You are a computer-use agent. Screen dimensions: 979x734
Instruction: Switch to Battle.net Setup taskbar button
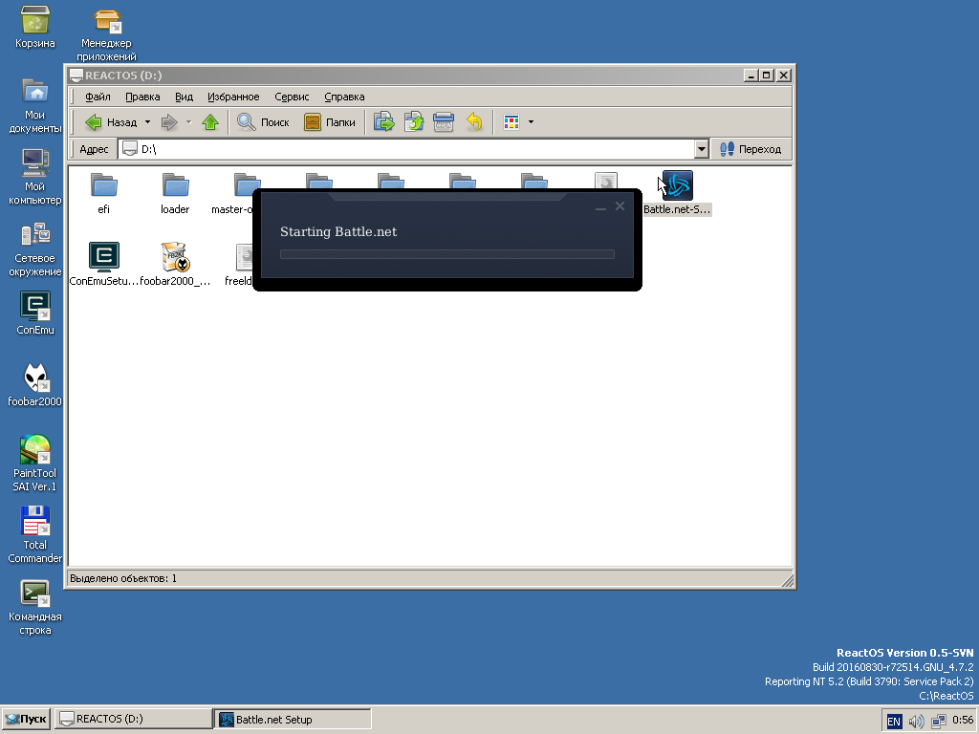coord(293,719)
